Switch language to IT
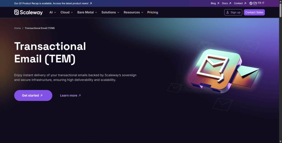 (263, 3)
